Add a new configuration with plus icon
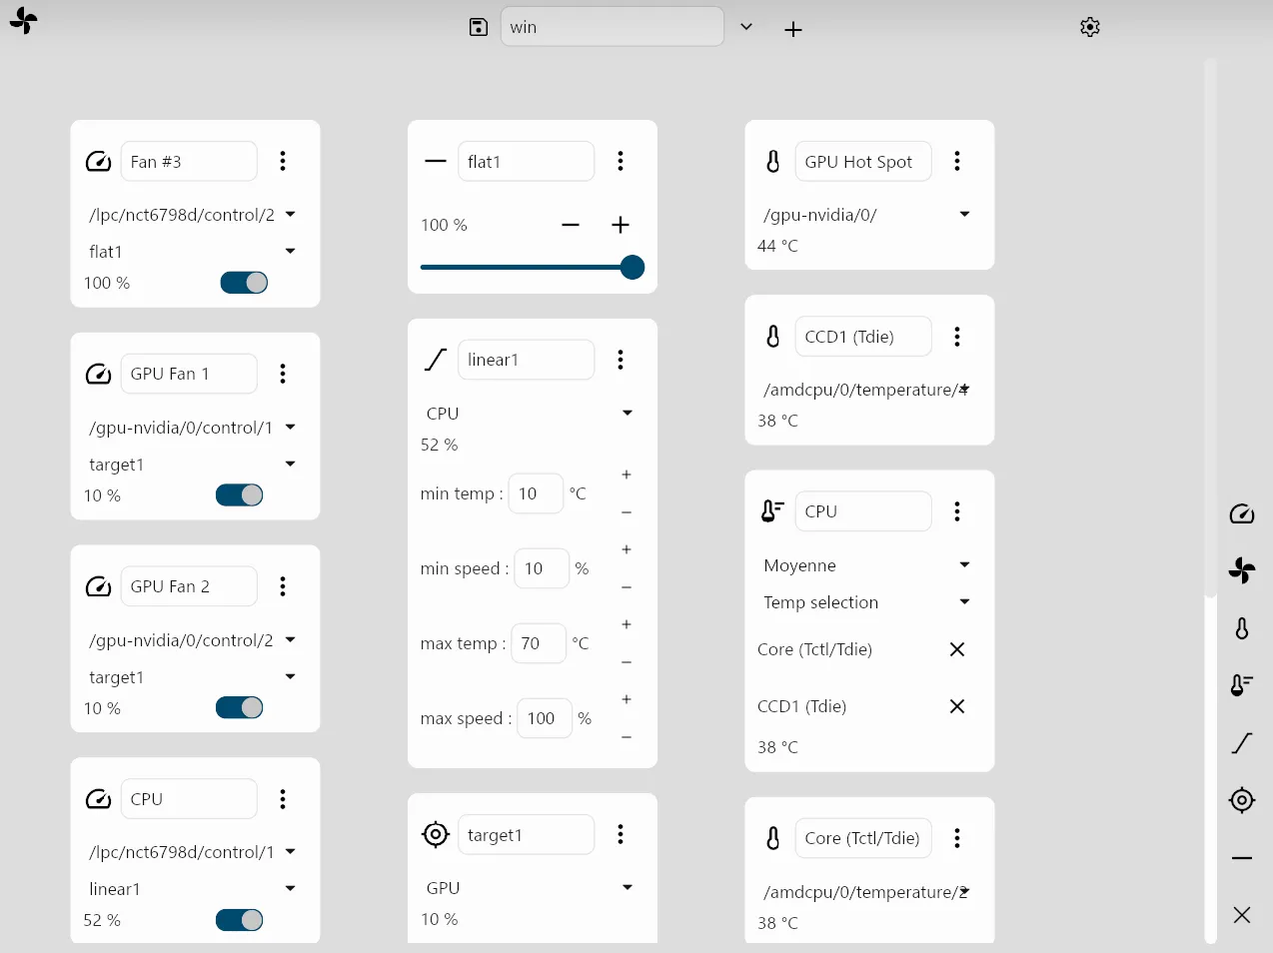 click(793, 30)
